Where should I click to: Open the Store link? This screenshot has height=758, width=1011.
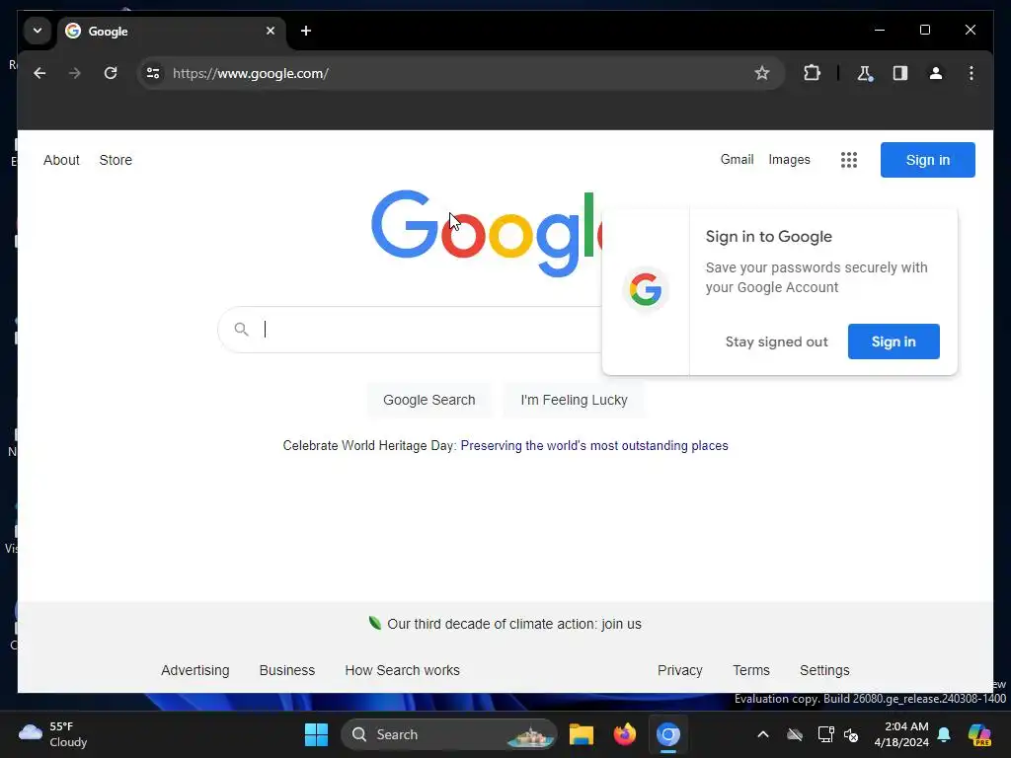[x=116, y=160]
